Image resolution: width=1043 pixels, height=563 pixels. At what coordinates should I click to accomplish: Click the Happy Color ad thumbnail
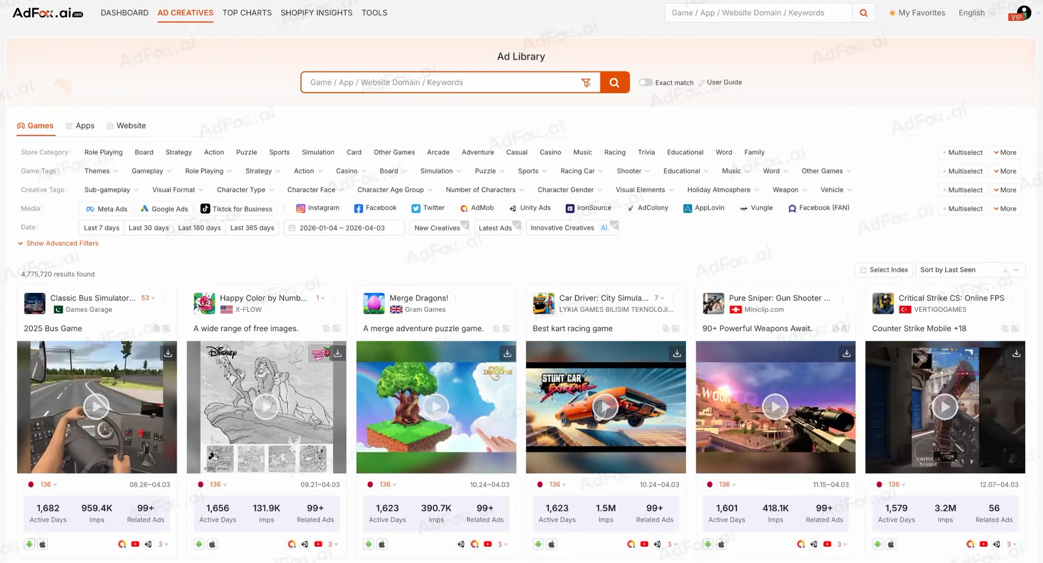click(x=266, y=406)
